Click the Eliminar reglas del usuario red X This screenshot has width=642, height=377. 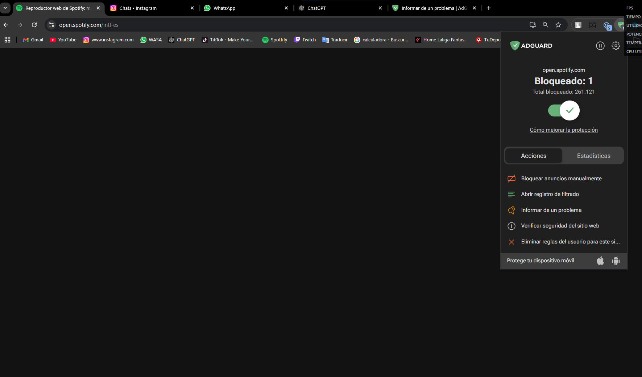click(x=512, y=242)
